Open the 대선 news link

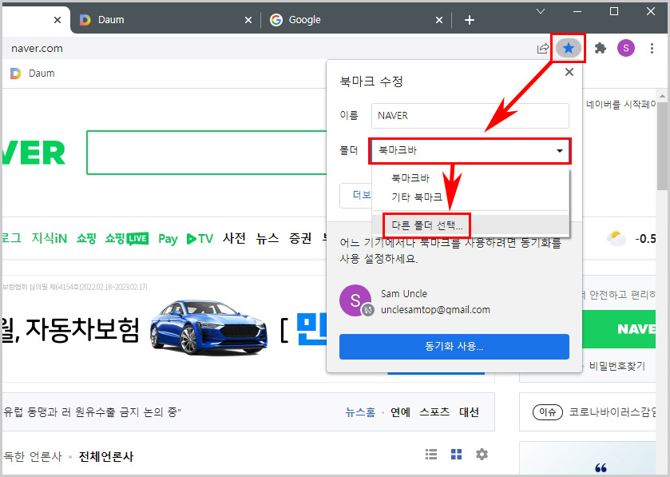(470, 412)
